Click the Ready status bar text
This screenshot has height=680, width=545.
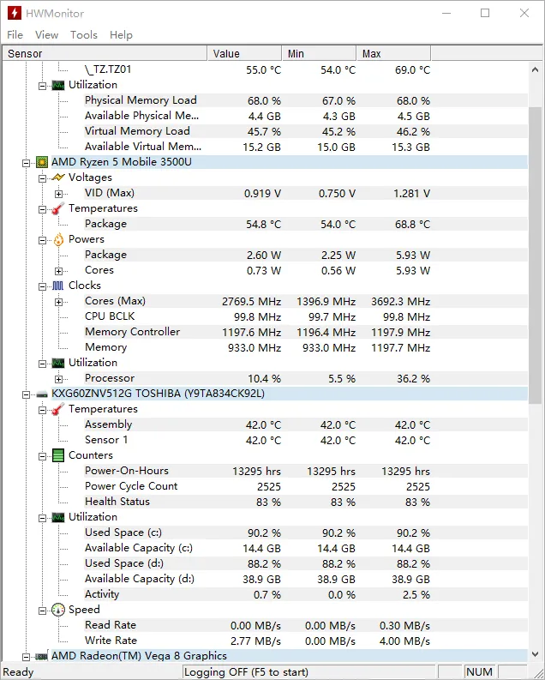click(x=18, y=672)
